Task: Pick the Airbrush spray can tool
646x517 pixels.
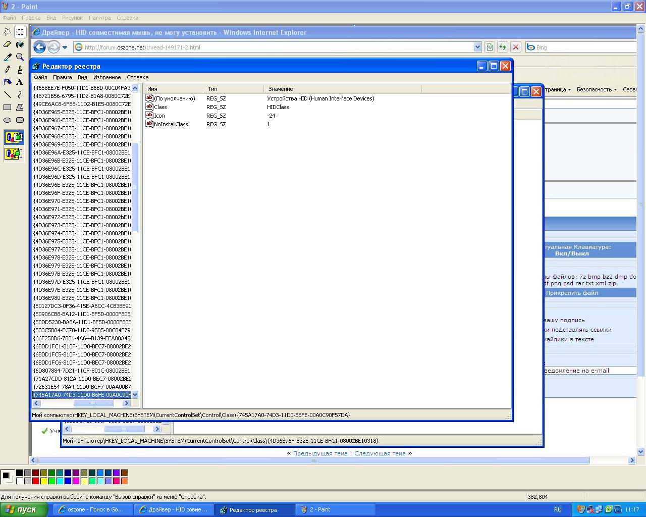Action: 8,82
